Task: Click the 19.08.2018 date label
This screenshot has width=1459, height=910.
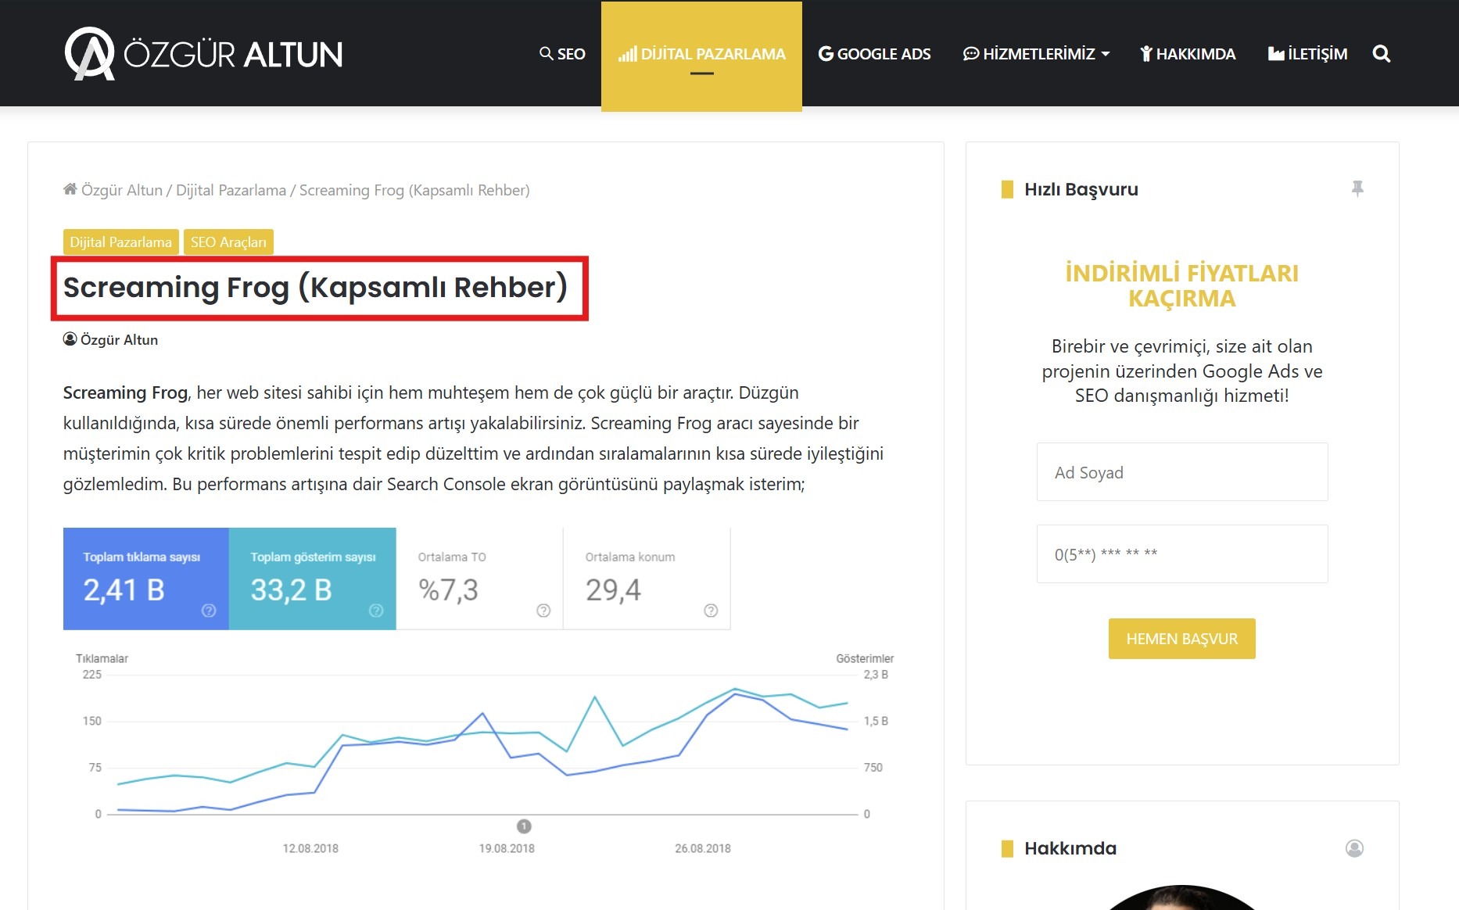Action: click(x=507, y=848)
